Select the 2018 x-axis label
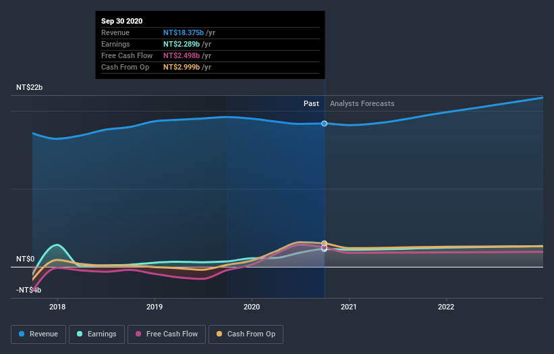Viewport: 554px width, 354px height. tap(57, 307)
